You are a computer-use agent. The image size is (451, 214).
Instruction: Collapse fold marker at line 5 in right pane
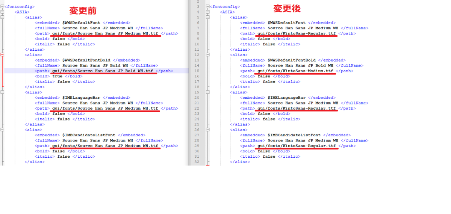point(208,17)
